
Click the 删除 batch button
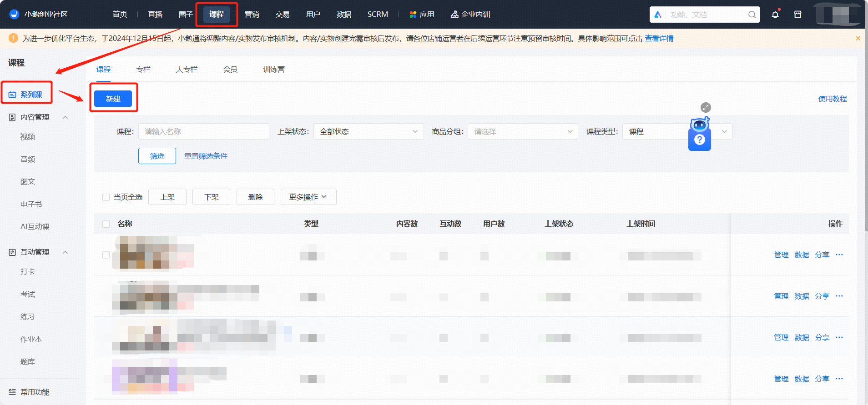coord(255,197)
